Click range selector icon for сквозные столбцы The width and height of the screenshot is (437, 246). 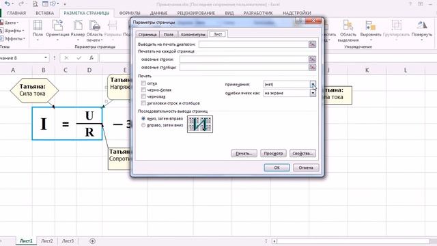coord(312,67)
